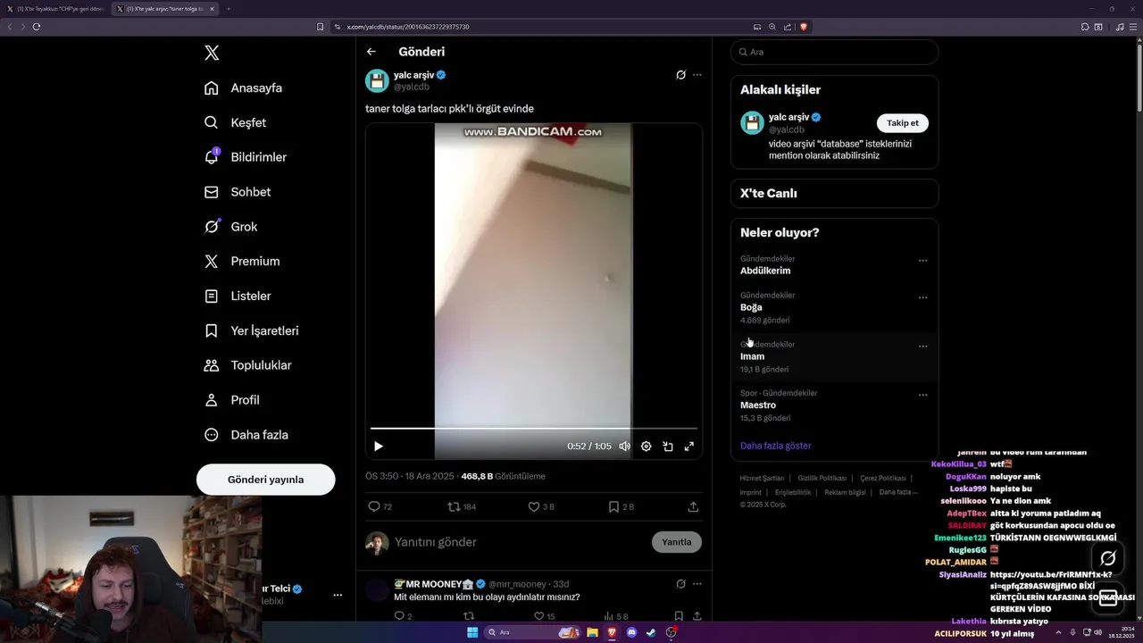This screenshot has width=1143, height=643.
Task: Share the main post
Action: (693, 506)
